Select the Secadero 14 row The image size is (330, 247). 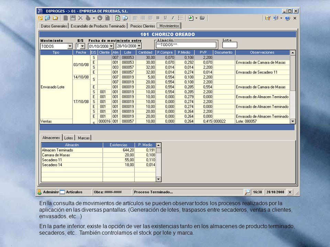click(99, 165)
